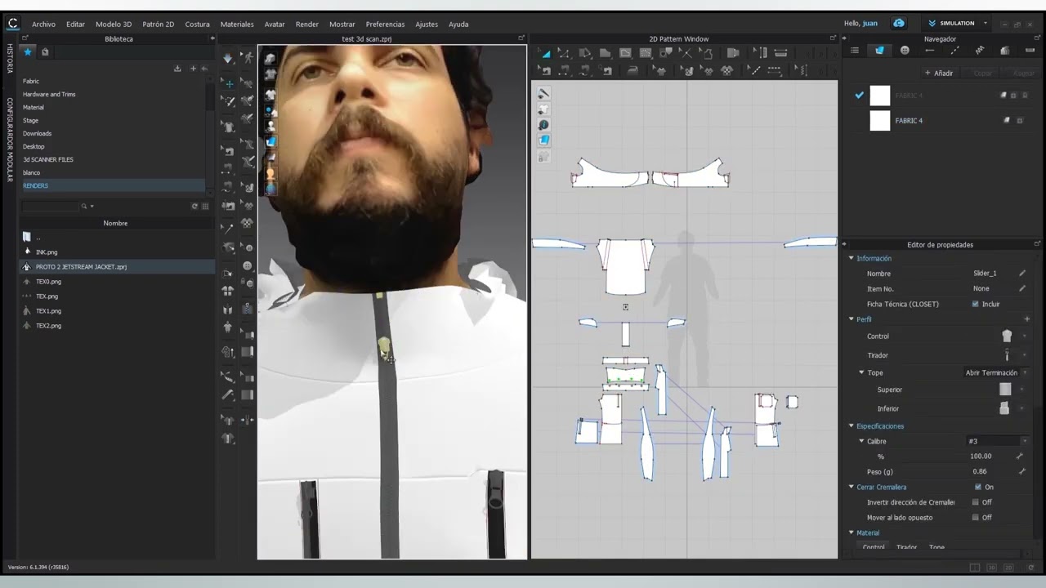
Task: Click the wrench icon beside Peso (g)
Action: [x=1021, y=471]
